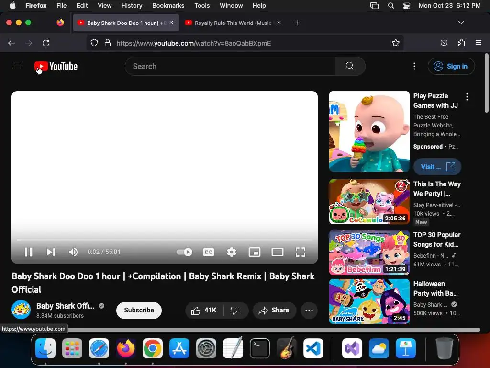The height and width of the screenshot is (368, 490).
Task: Click the Firefox View pinned icon
Action: [60, 23]
